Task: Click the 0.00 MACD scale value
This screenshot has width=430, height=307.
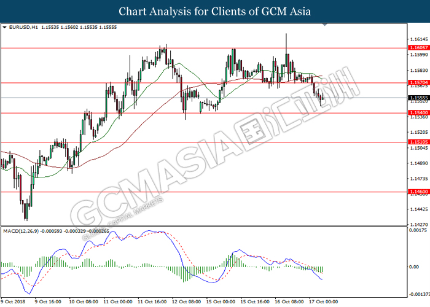Action: tap(414, 266)
